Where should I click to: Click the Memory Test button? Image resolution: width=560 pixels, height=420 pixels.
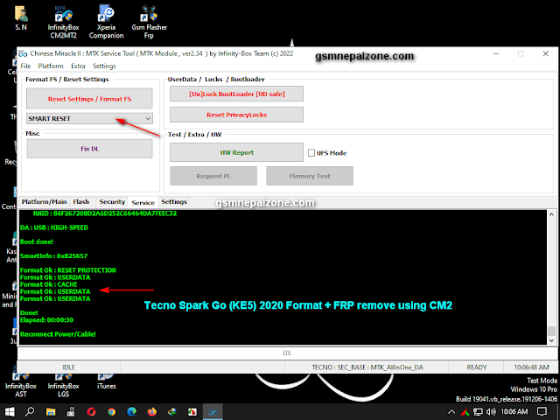coord(310,176)
